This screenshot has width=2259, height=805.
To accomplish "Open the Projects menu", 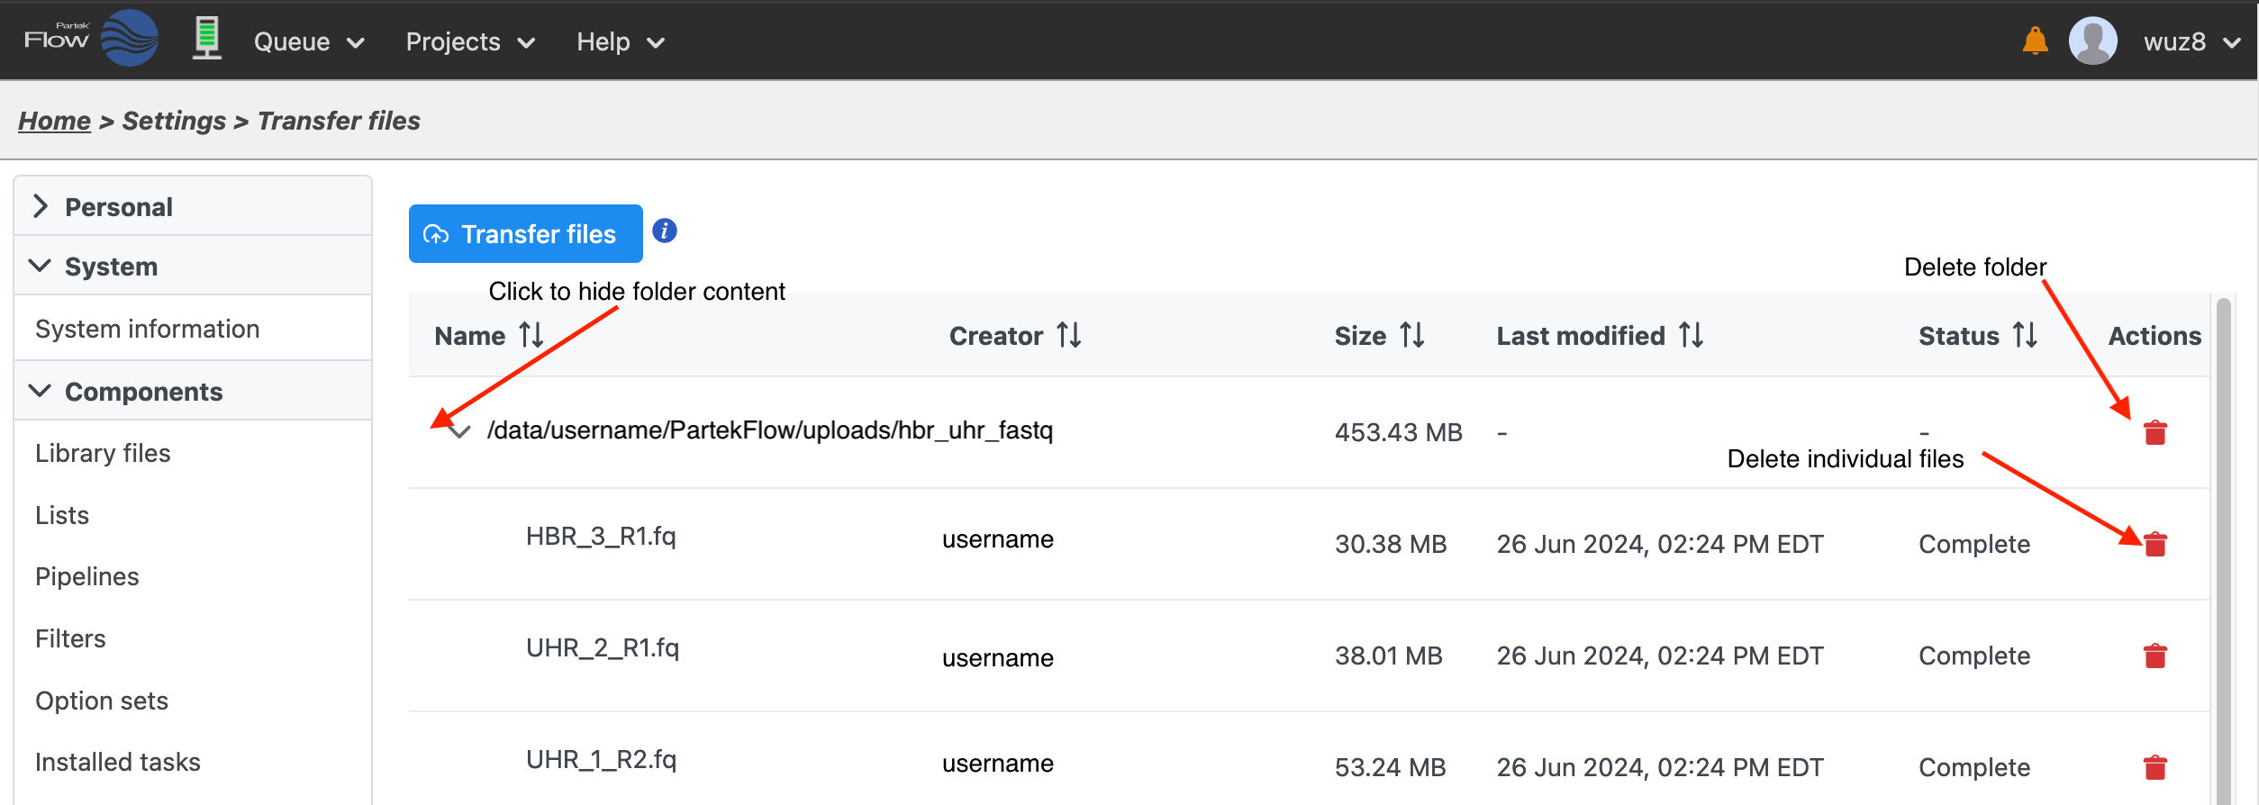I will click(x=469, y=42).
